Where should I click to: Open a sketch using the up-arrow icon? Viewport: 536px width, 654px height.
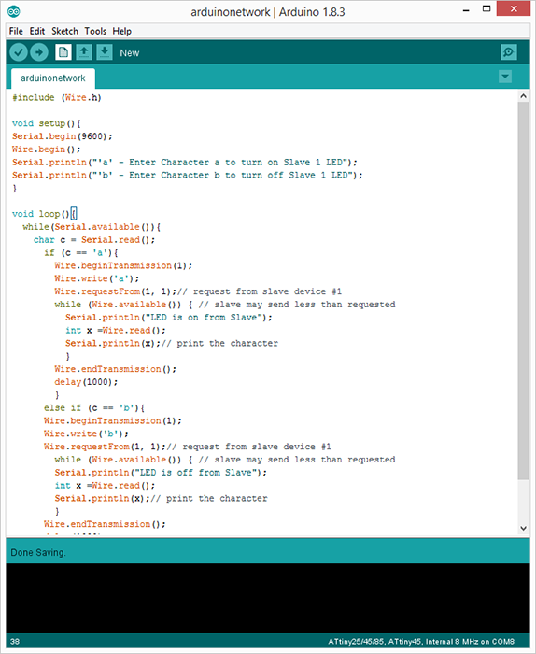pyautogui.click(x=84, y=52)
